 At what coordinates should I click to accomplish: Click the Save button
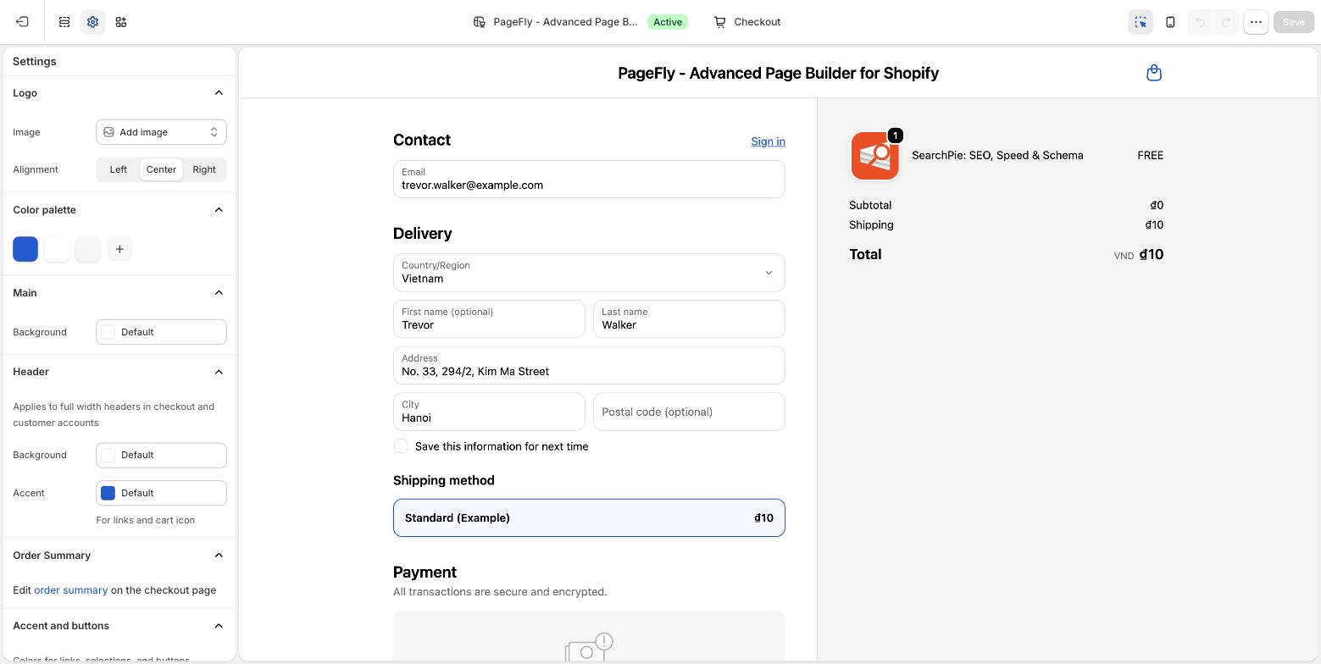tap(1293, 22)
